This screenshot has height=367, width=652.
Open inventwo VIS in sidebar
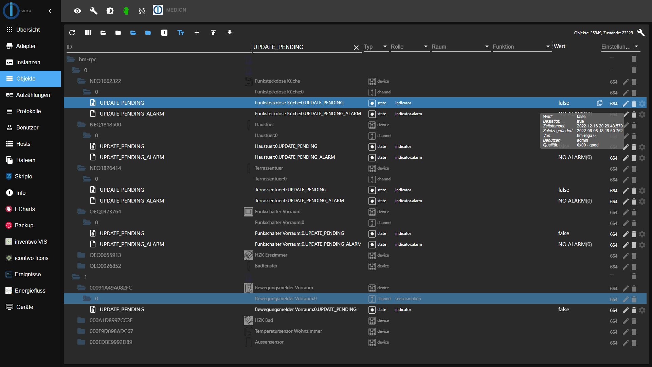pyautogui.click(x=31, y=242)
